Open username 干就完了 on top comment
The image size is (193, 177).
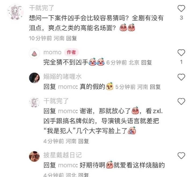[x=42, y=8]
